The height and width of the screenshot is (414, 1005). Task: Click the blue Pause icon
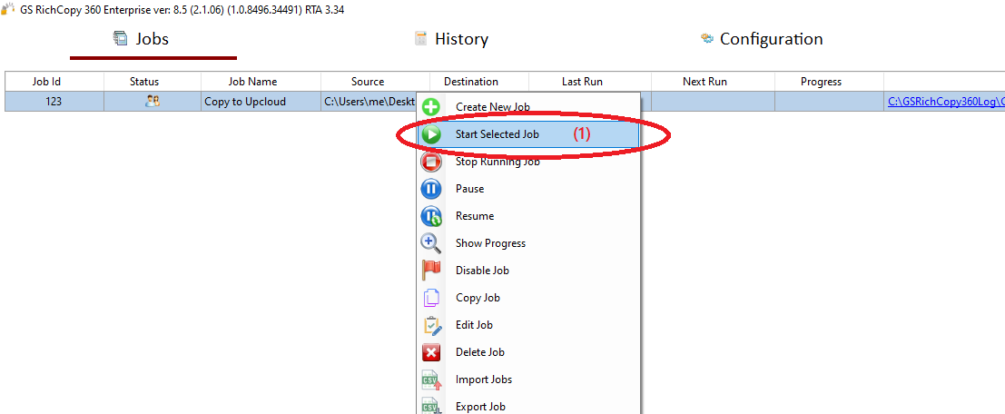[x=431, y=189]
